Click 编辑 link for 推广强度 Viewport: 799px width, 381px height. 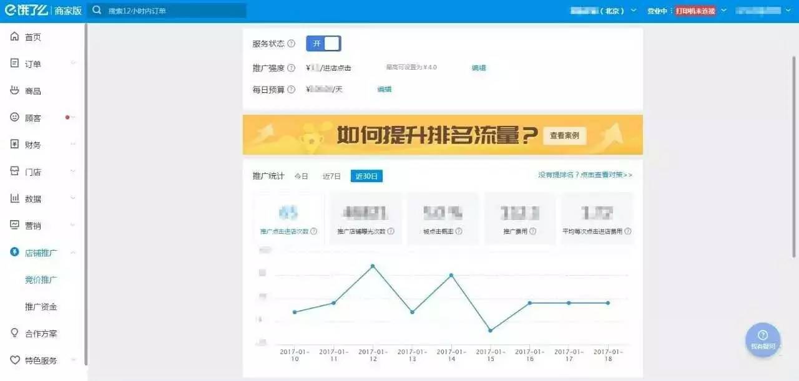[479, 68]
